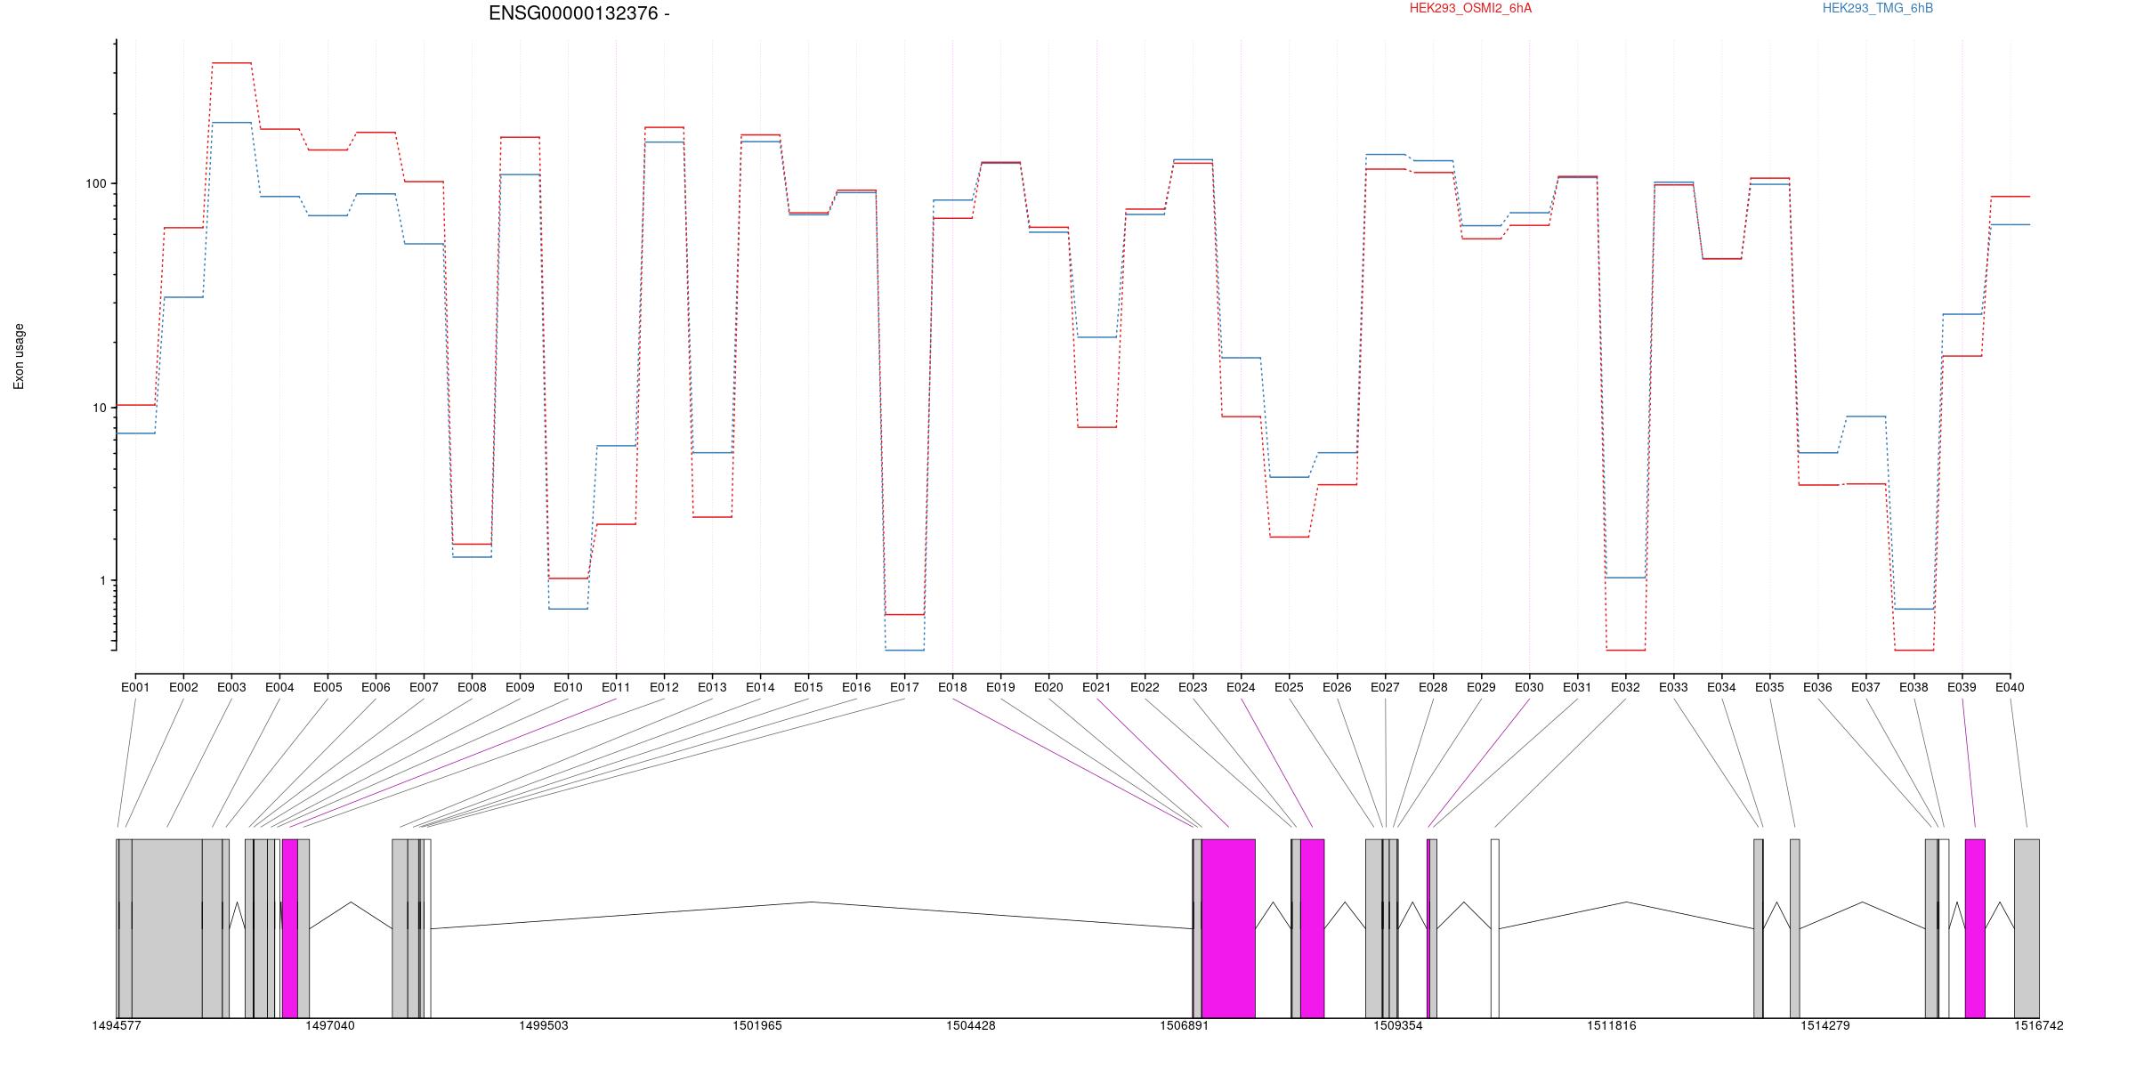
Task: Click genomic coordinate 1499503
Action: click(x=544, y=1025)
